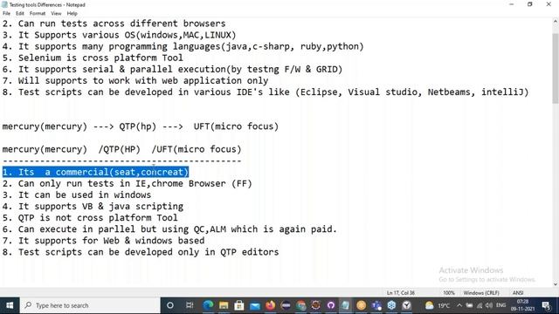Click line "6. It supports serial & parallel execution"
This screenshot has width=559, height=314.
[x=172, y=69]
